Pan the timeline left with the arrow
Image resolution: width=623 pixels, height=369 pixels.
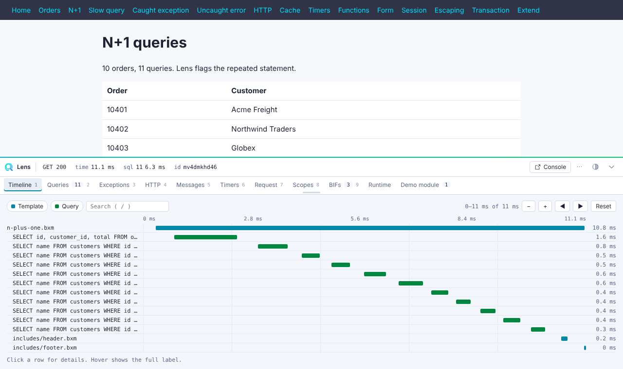562,206
